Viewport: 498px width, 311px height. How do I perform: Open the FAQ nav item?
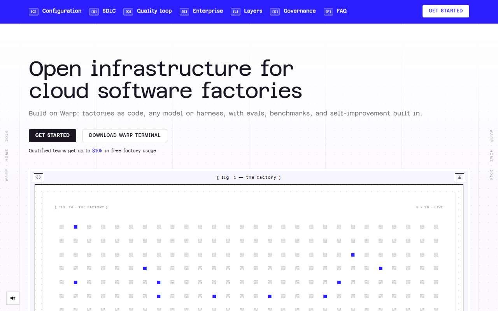[x=335, y=11]
